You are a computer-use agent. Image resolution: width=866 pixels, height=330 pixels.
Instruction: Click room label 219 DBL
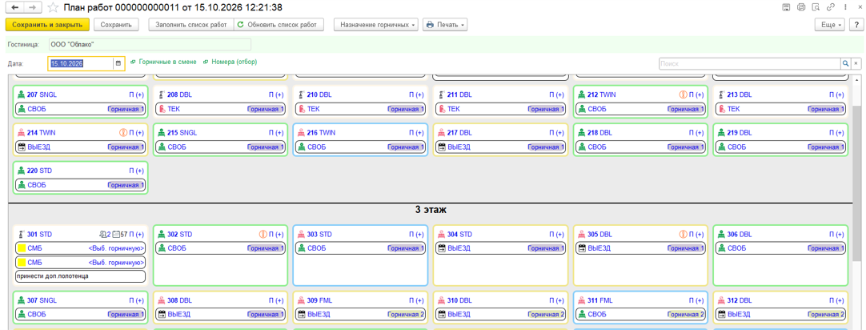tap(740, 133)
